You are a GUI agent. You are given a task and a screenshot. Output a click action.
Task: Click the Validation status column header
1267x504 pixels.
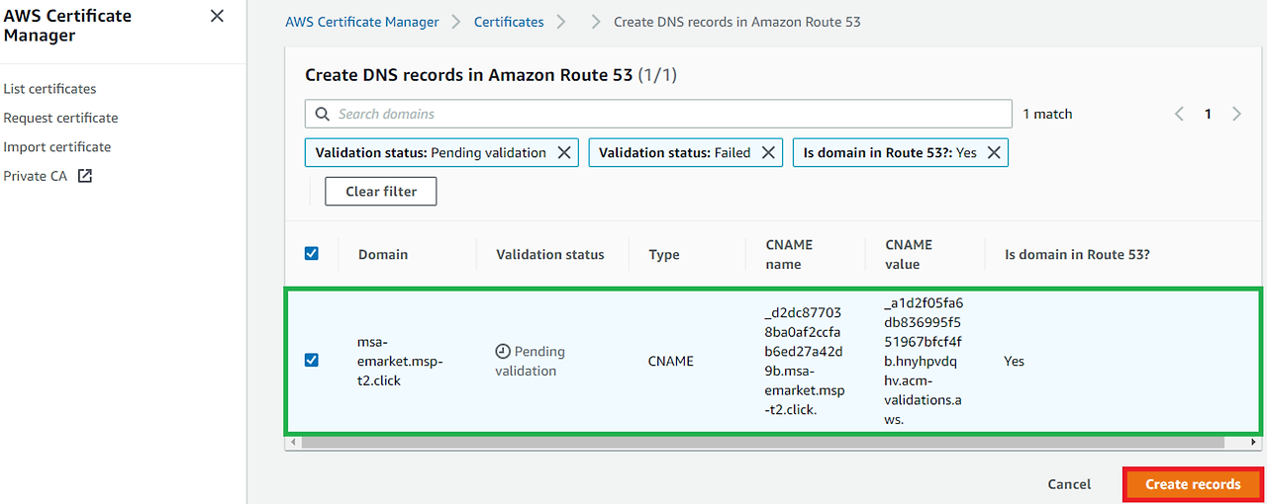point(550,255)
